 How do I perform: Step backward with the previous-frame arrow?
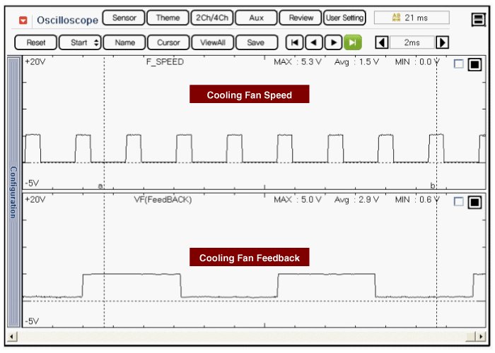[315, 42]
